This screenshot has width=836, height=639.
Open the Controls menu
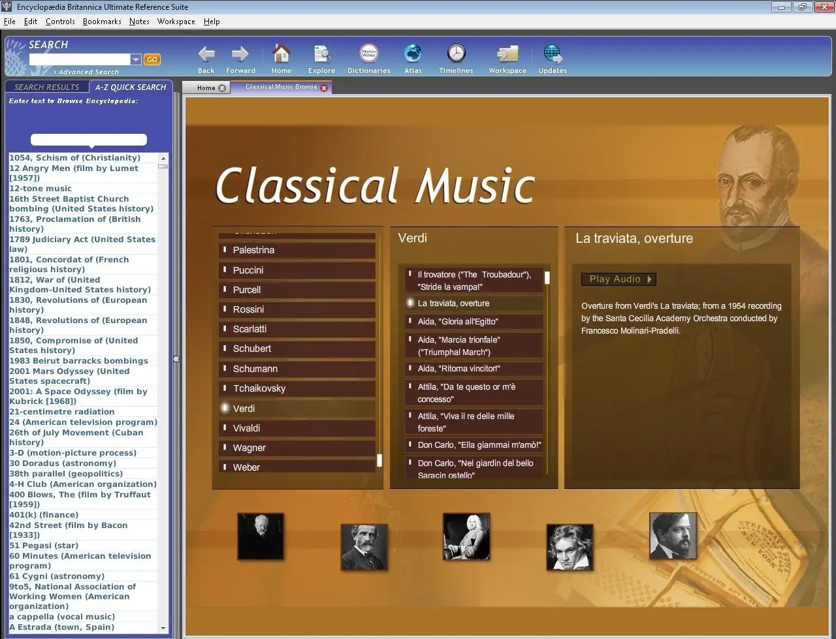60,22
